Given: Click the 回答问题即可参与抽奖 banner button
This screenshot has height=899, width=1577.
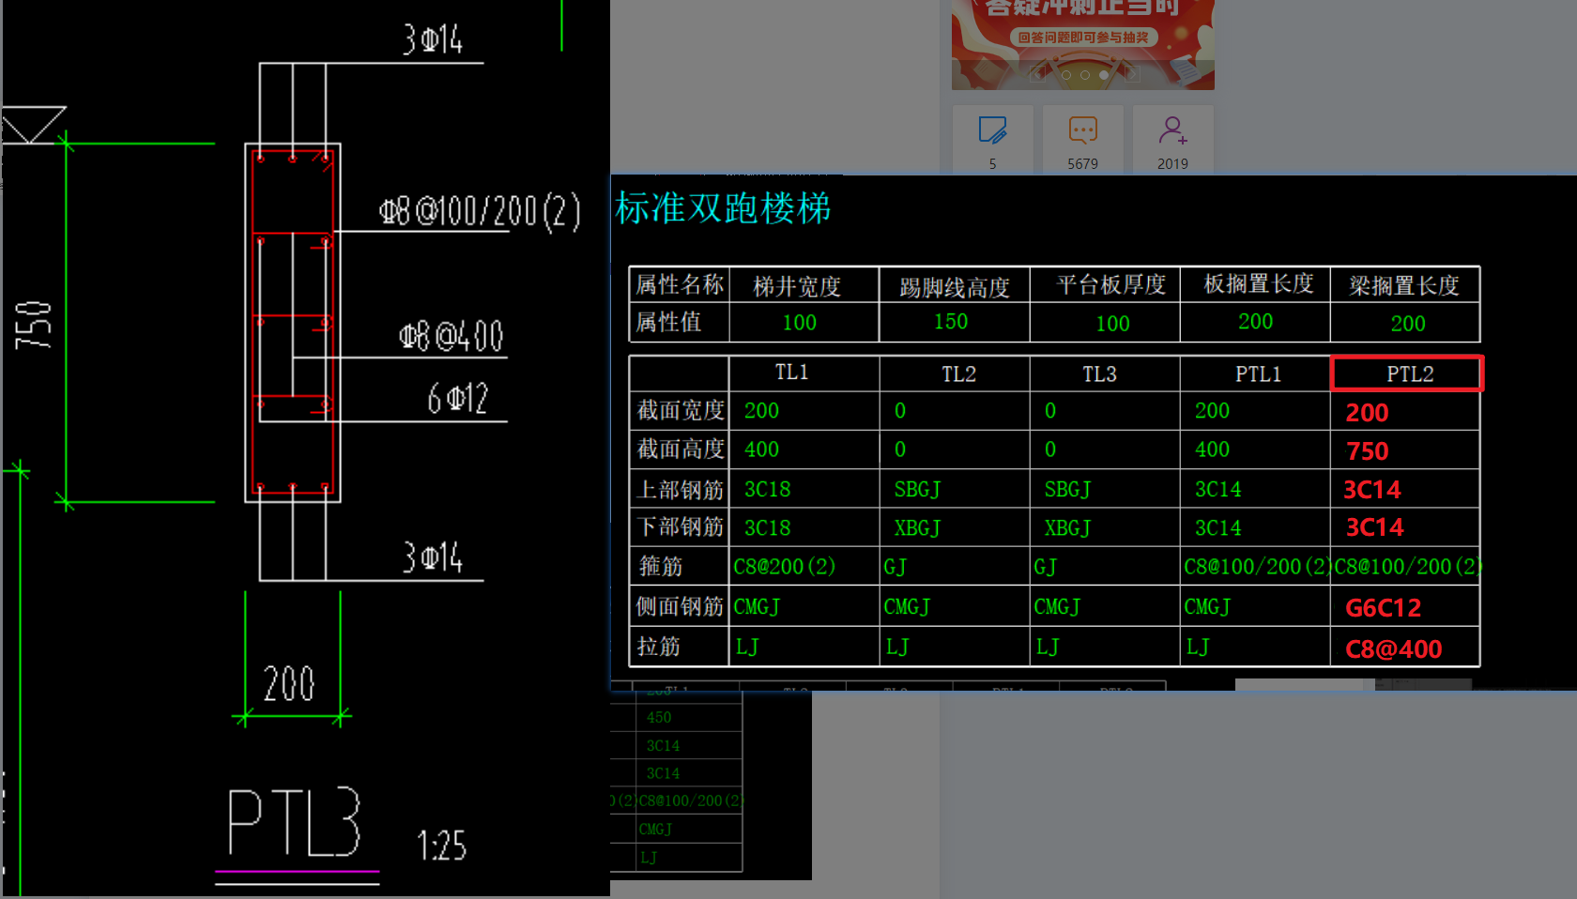Looking at the screenshot, I should [1083, 38].
